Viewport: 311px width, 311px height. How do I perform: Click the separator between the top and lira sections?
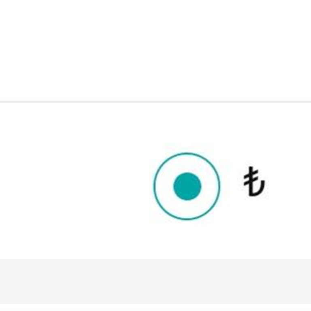(155, 102)
